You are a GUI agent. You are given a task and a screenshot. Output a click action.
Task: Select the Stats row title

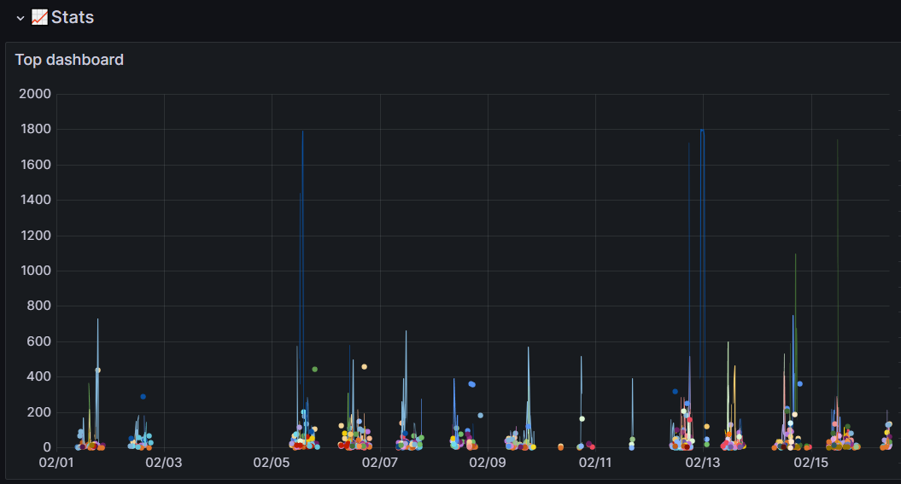click(x=73, y=17)
